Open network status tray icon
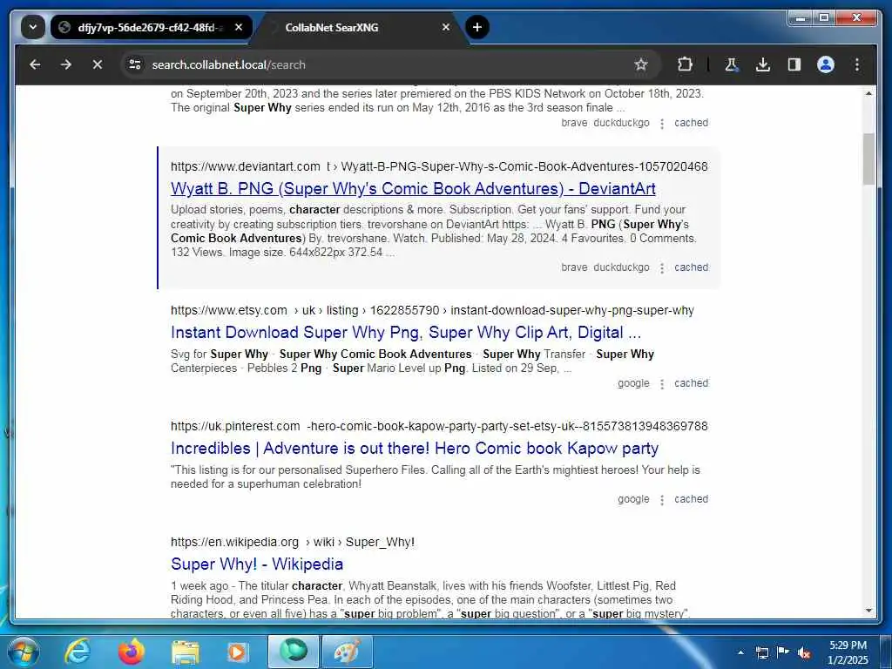Image resolution: width=892 pixels, height=669 pixels. (761, 652)
